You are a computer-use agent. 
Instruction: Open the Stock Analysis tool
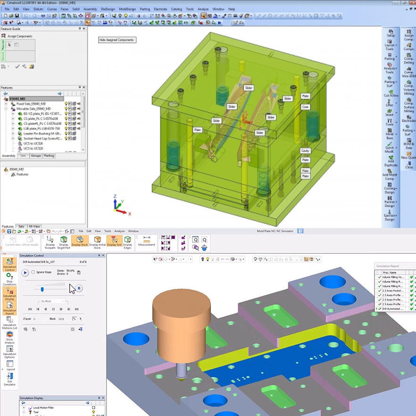(9, 337)
